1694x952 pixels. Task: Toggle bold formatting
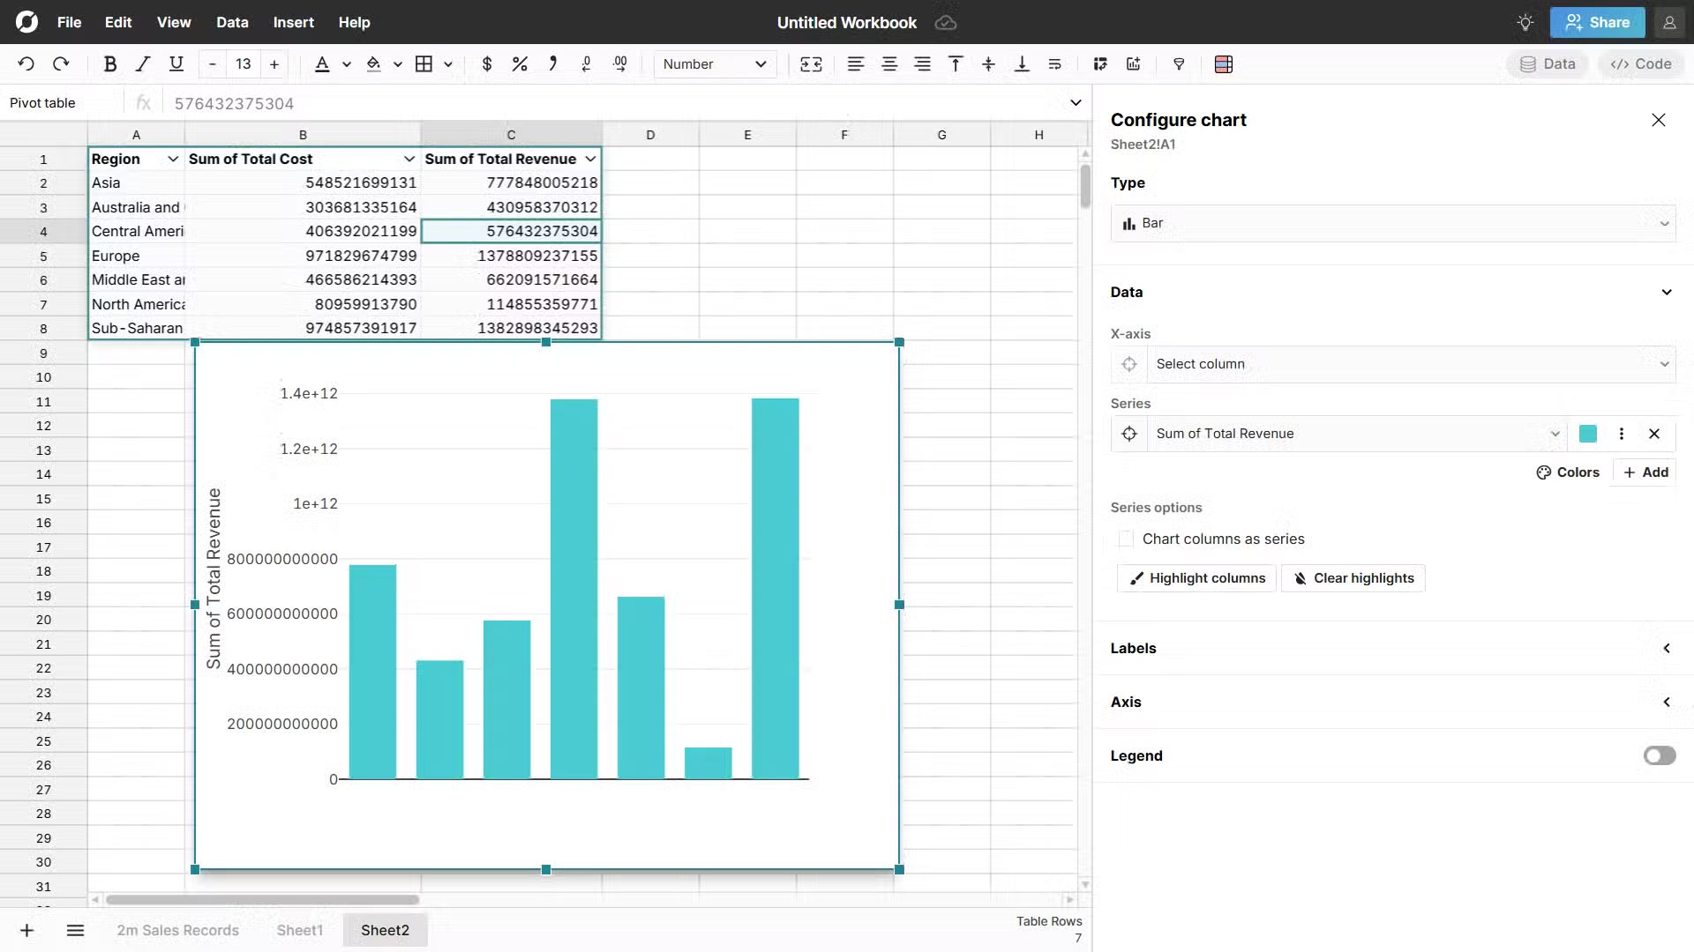(x=110, y=63)
